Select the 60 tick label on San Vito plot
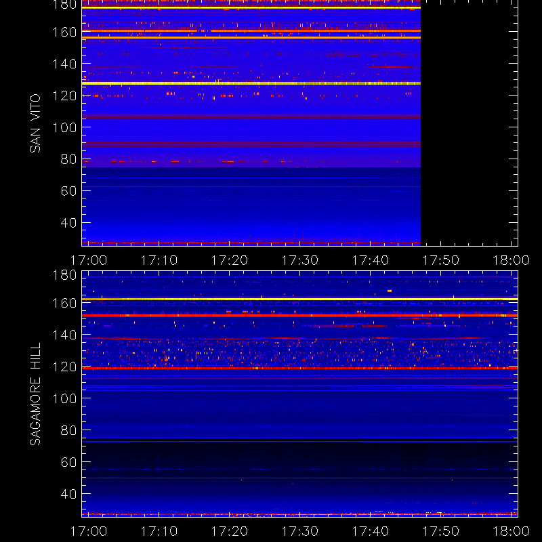 (68, 191)
